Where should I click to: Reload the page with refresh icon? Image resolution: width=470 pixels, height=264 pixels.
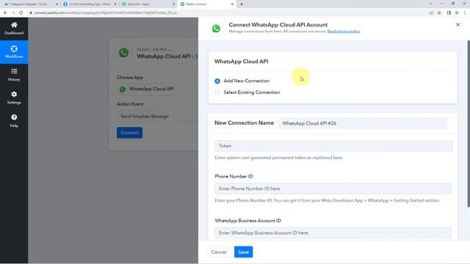click(21, 13)
